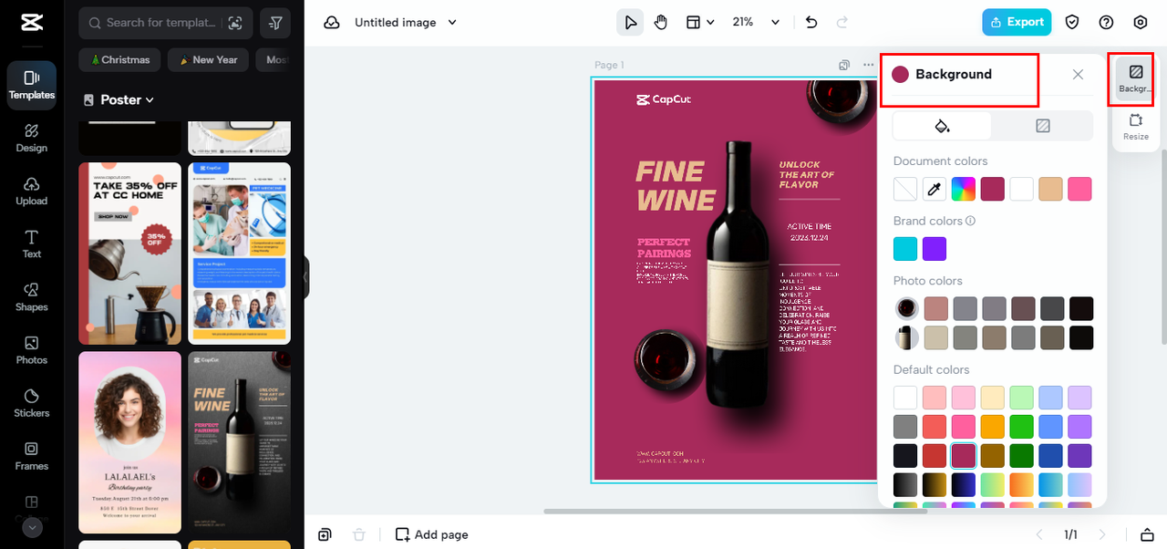Viewport: 1167px width, 549px height.
Task: Select the Take 35% Off coffee template
Action: point(129,254)
